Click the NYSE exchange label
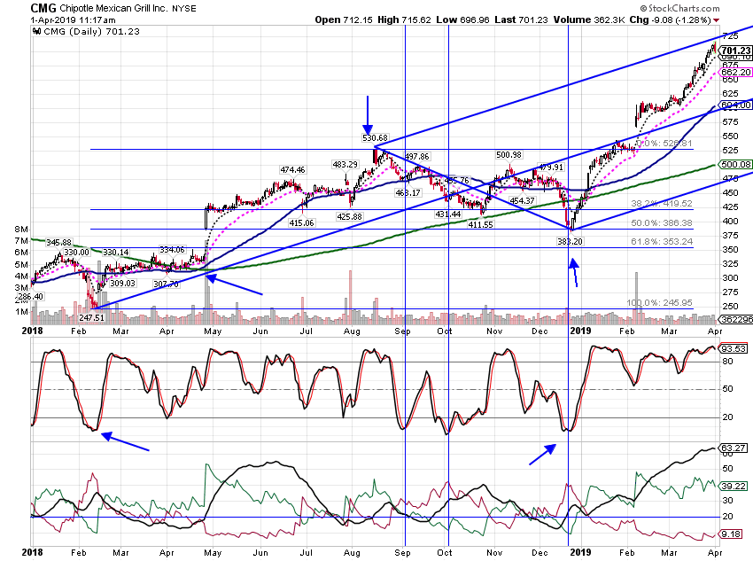753x561 pixels. (184, 9)
